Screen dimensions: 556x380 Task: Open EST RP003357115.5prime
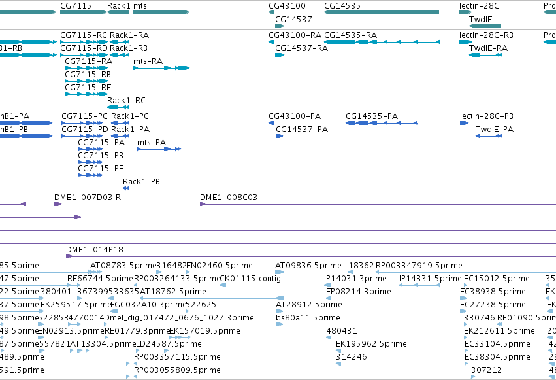click(177, 357)
